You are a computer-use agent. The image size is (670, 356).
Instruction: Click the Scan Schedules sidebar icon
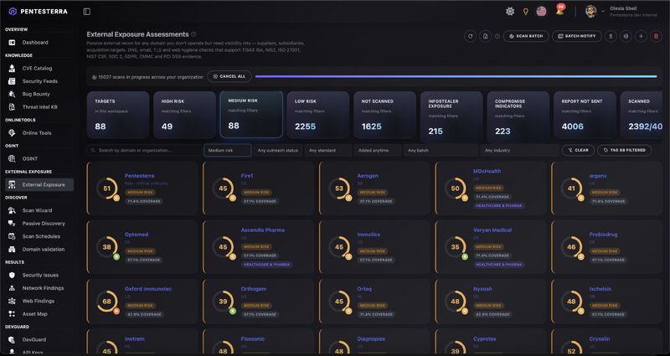(x=13, y=236)
